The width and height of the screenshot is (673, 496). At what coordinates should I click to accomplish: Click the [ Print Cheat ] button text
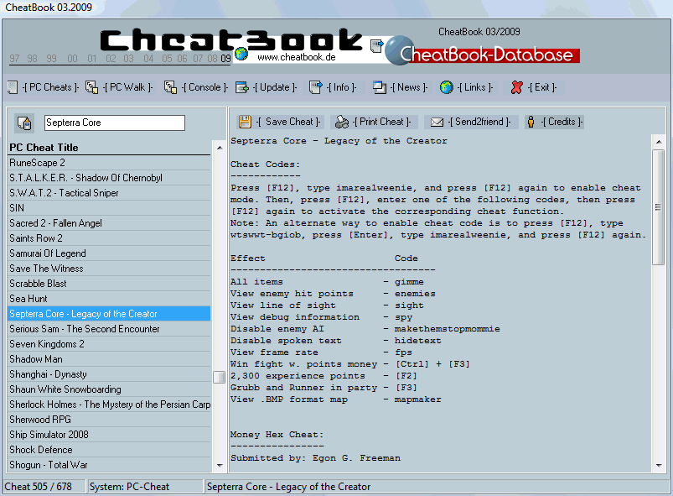point(381,122)
